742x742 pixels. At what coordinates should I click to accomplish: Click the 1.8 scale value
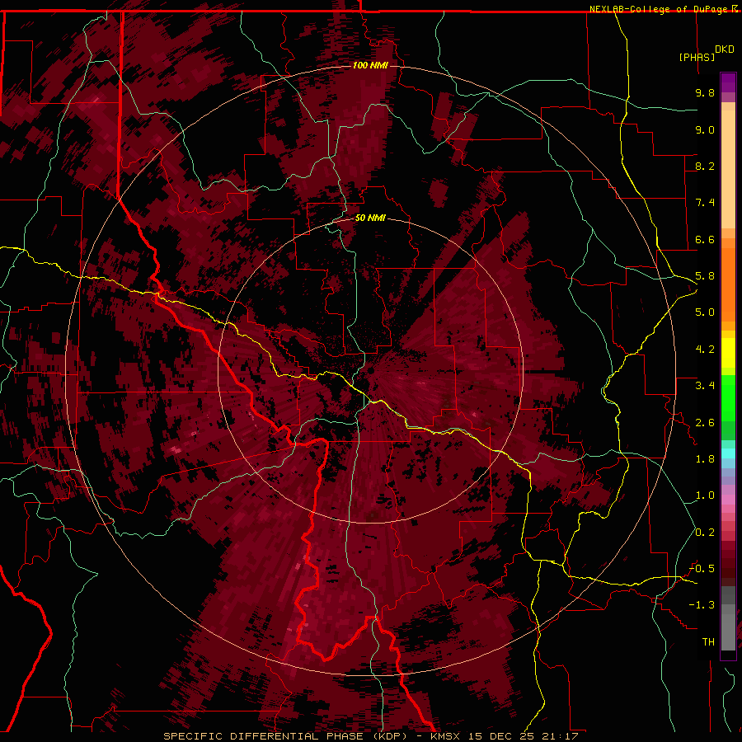(705, 459)
